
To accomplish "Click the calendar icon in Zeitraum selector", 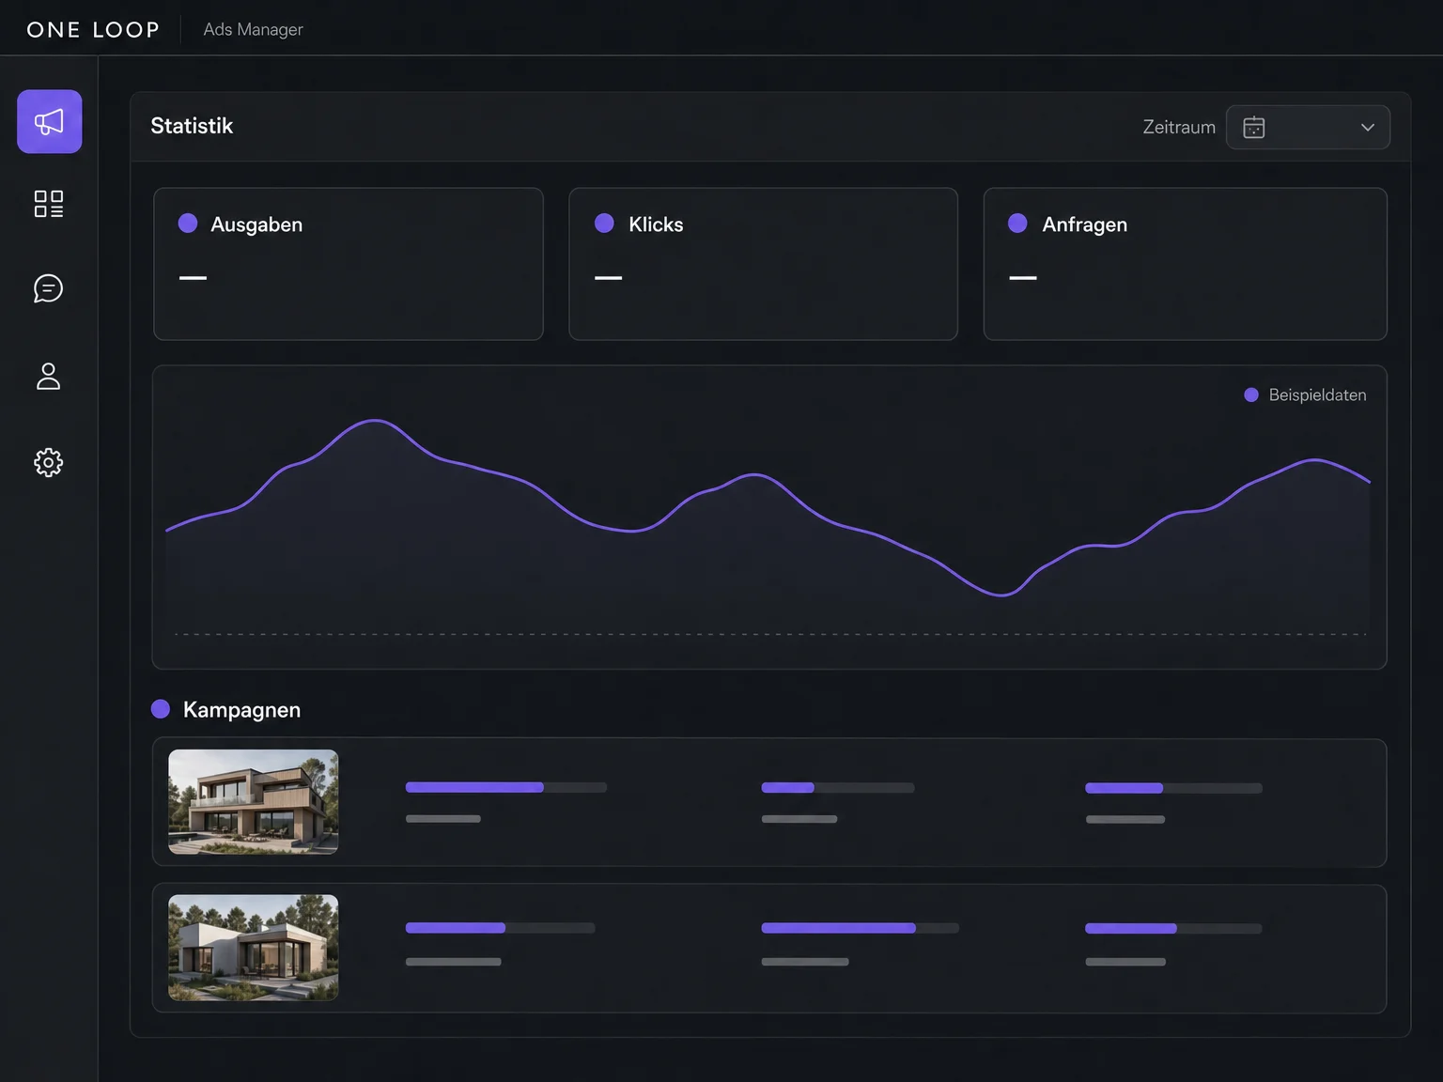I will pos(1254,127).
